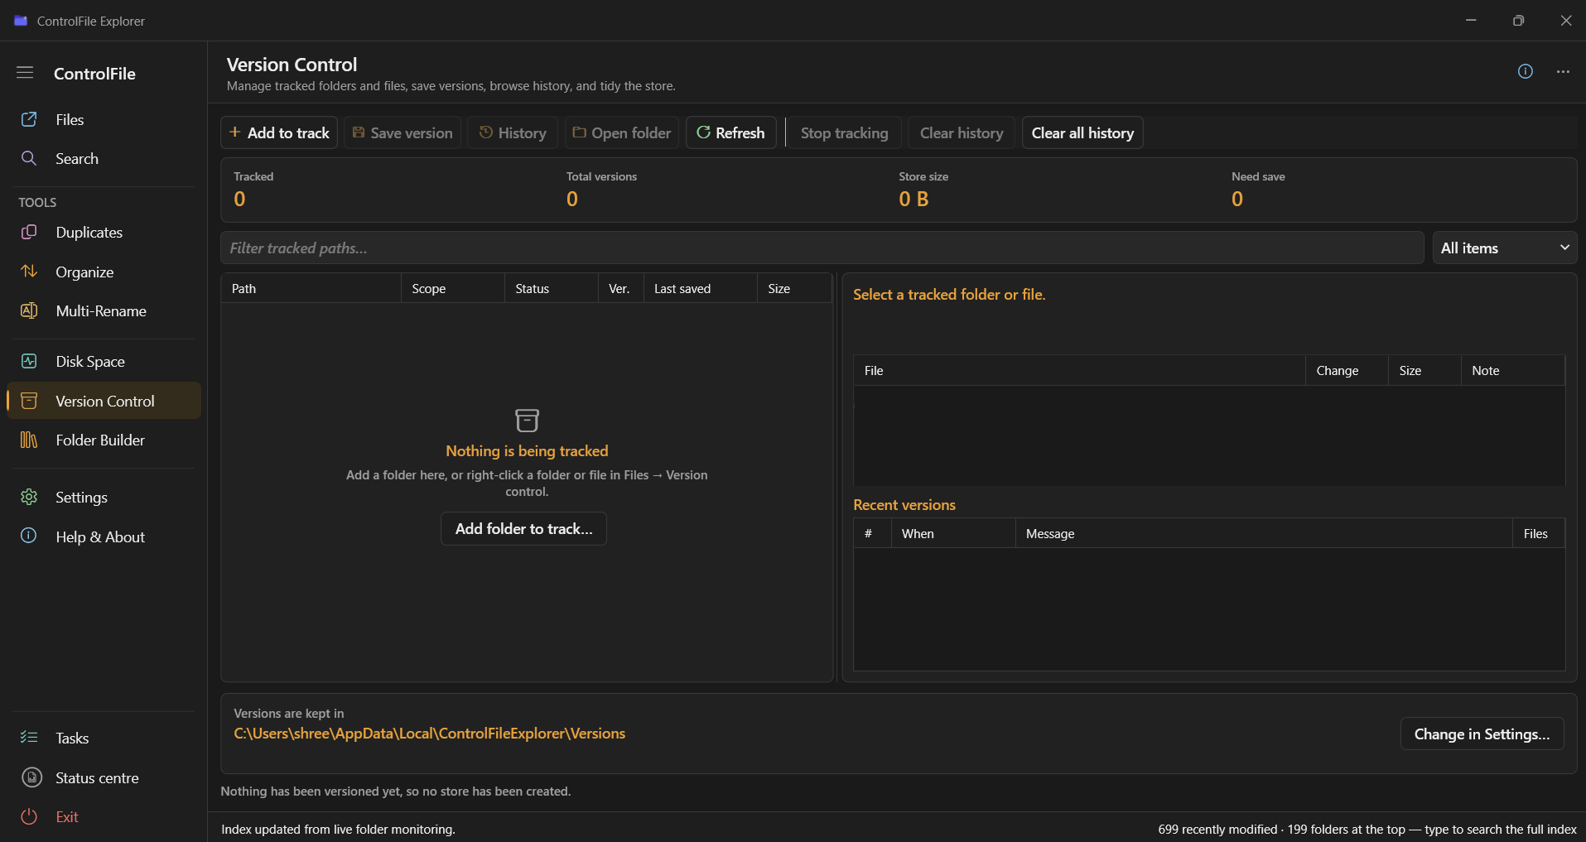
Task: Open the Multi-Rename tool
Action: (x=104, y=310)
